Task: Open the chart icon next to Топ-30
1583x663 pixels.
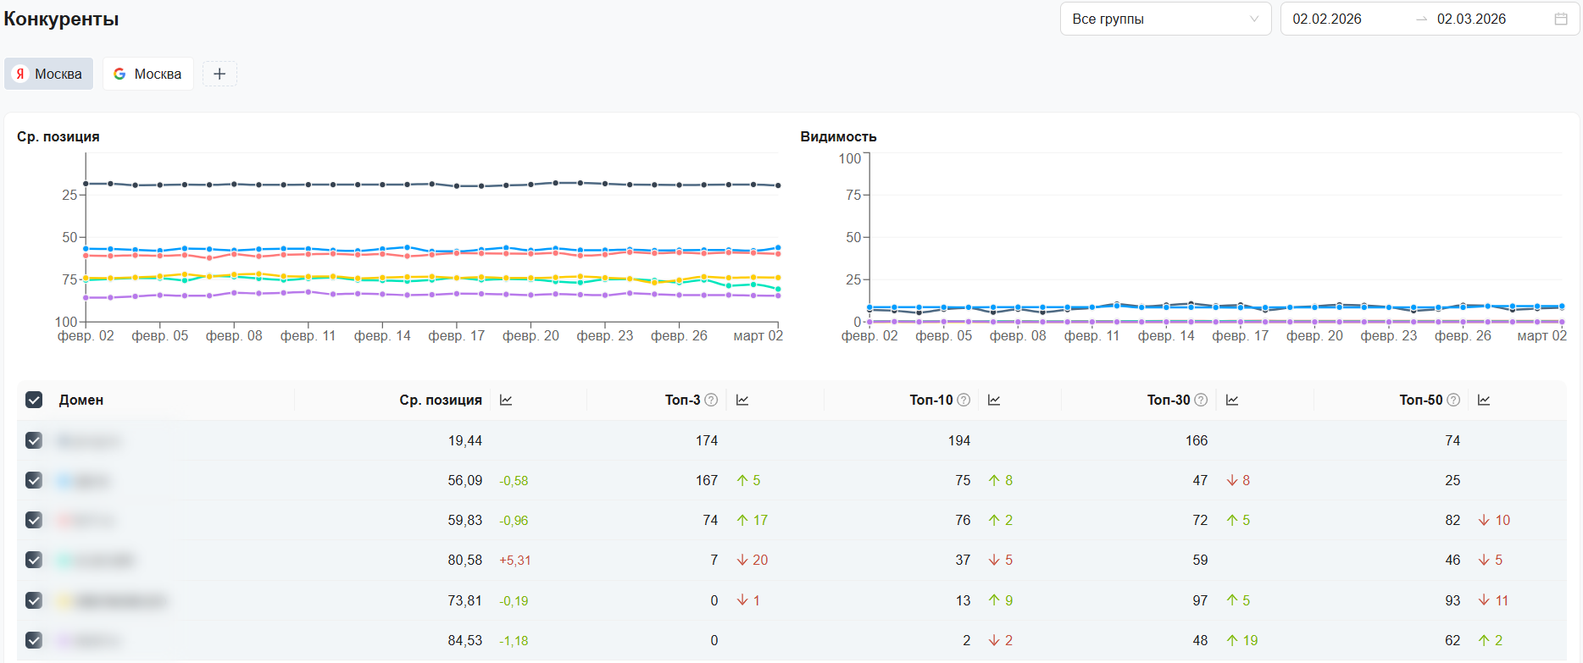Action: click(1232, 401)
